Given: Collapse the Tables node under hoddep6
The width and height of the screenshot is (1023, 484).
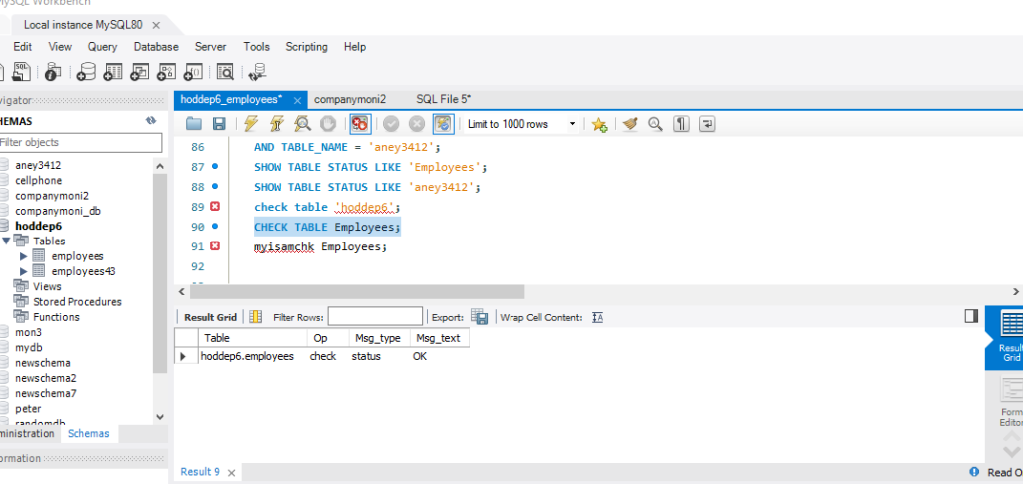Looking at the screenshot, I should pyautogui.click(x=7, y=241).
